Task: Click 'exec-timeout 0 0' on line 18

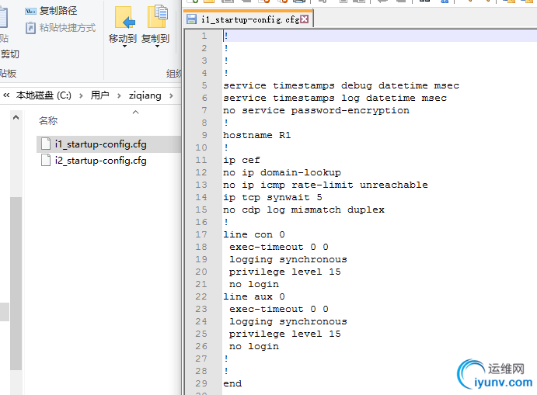Action: pos(279,247)
